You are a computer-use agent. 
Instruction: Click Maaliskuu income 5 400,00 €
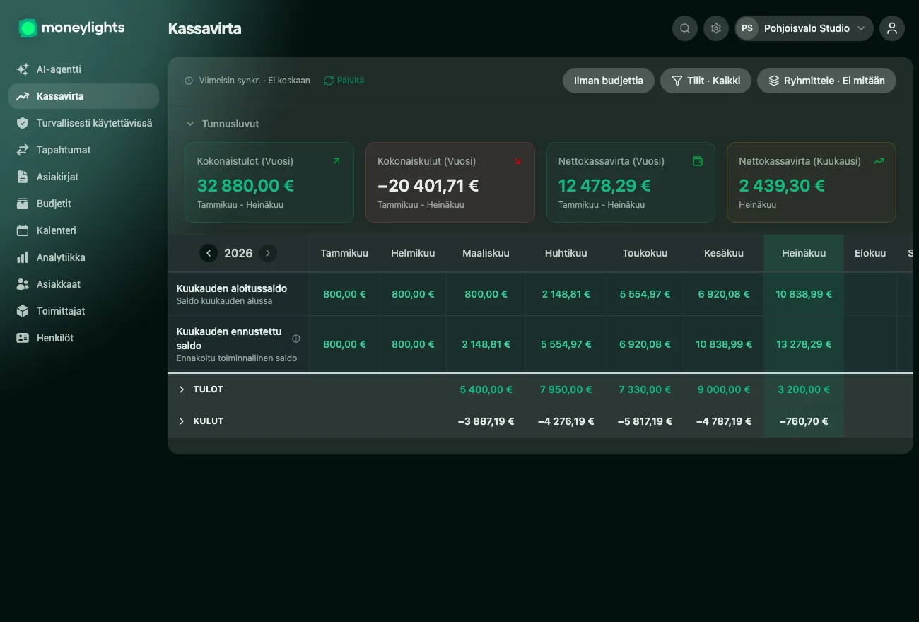click(x=486, y=389)
